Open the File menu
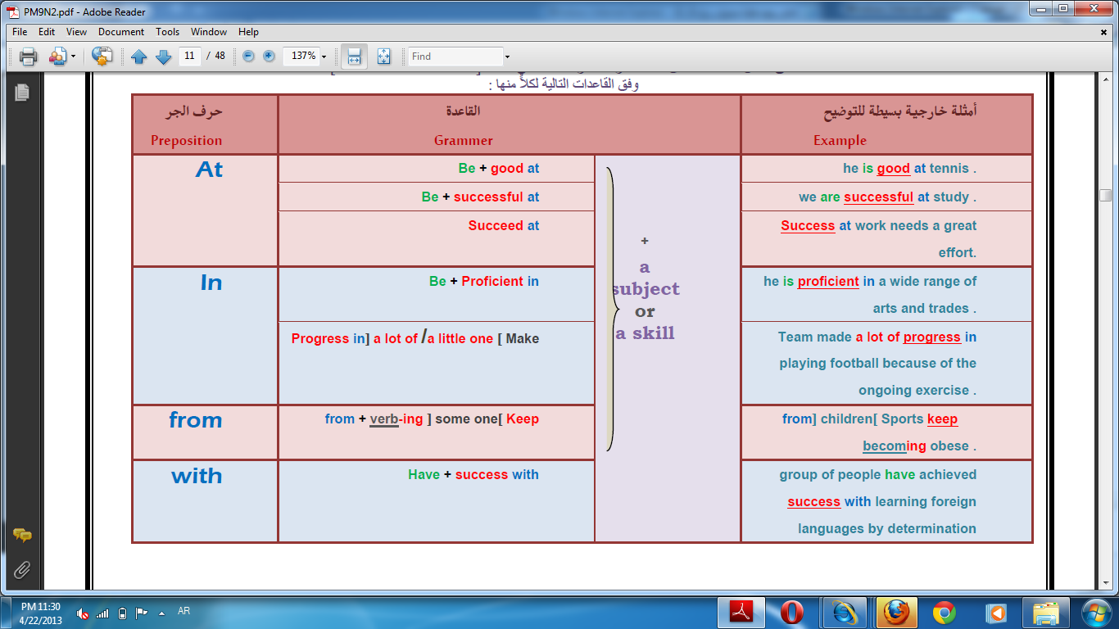The image size is (1119, 629). point(20,32)
